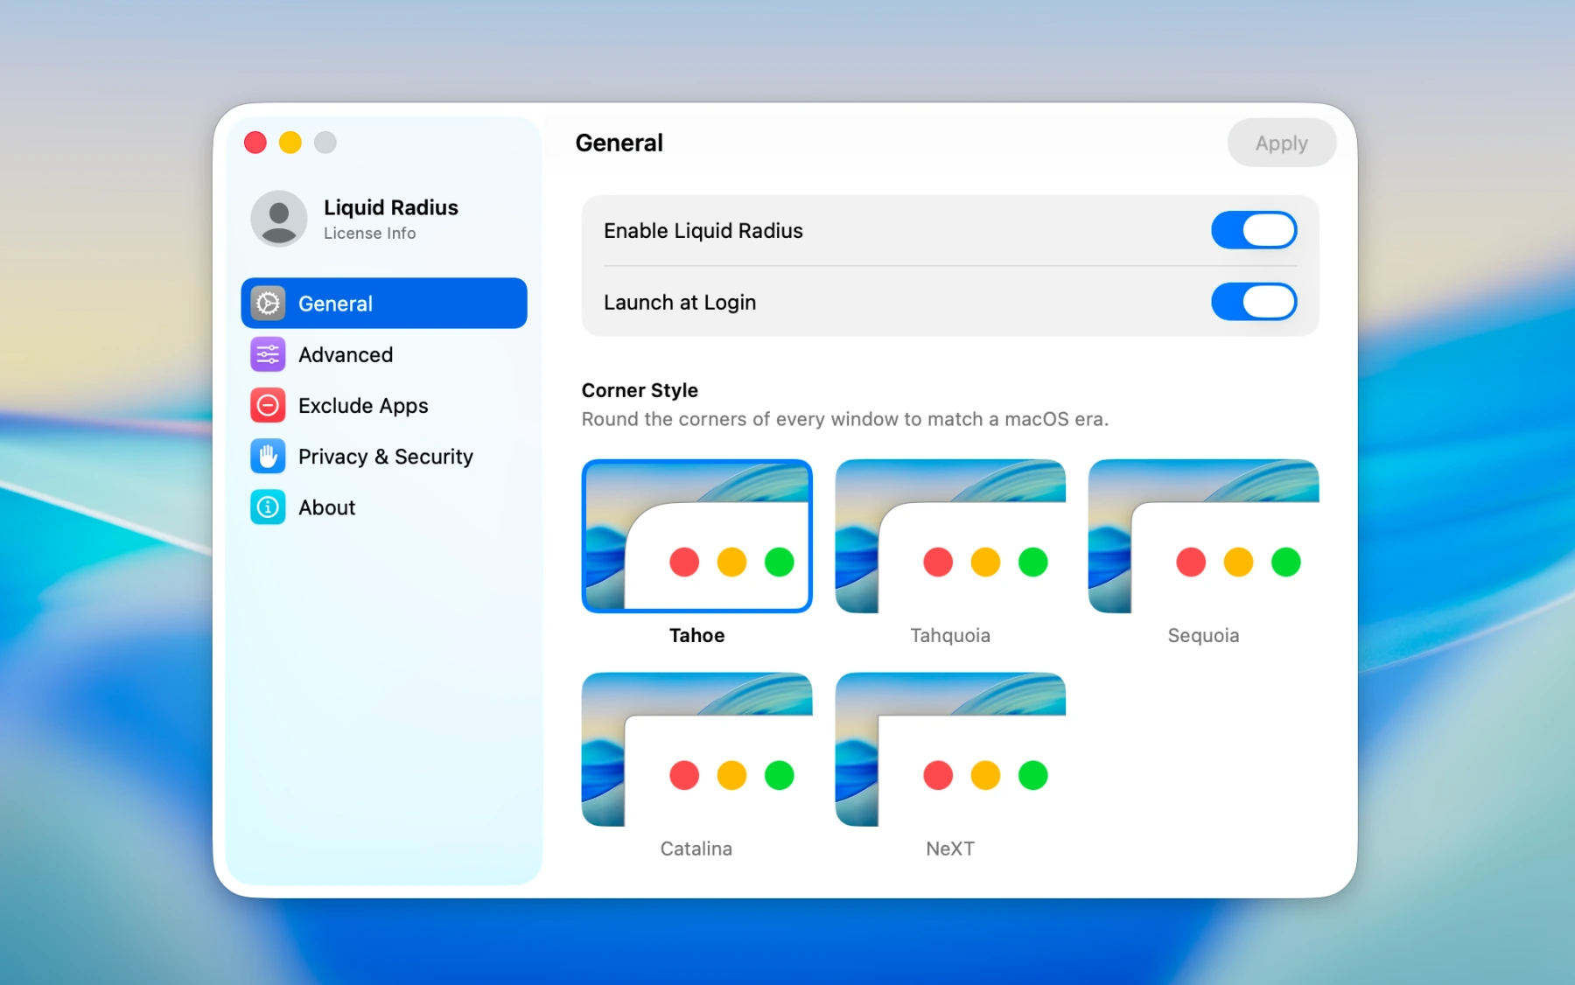Image resolution: width=1575 pixels, height=985 pixels.
Task: Go to the Exclude Apps section
Action: [x=384, y=405]
